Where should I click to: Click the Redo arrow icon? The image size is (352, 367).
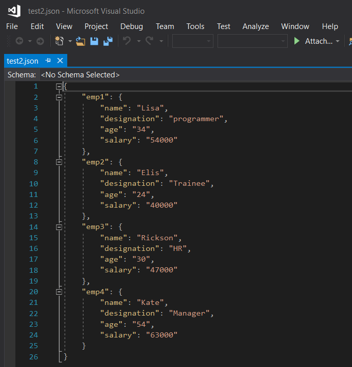[x=149, y=41]
